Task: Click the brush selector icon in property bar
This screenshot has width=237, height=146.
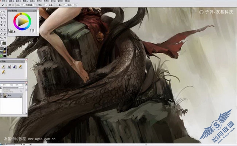Action: click(3, 5)
